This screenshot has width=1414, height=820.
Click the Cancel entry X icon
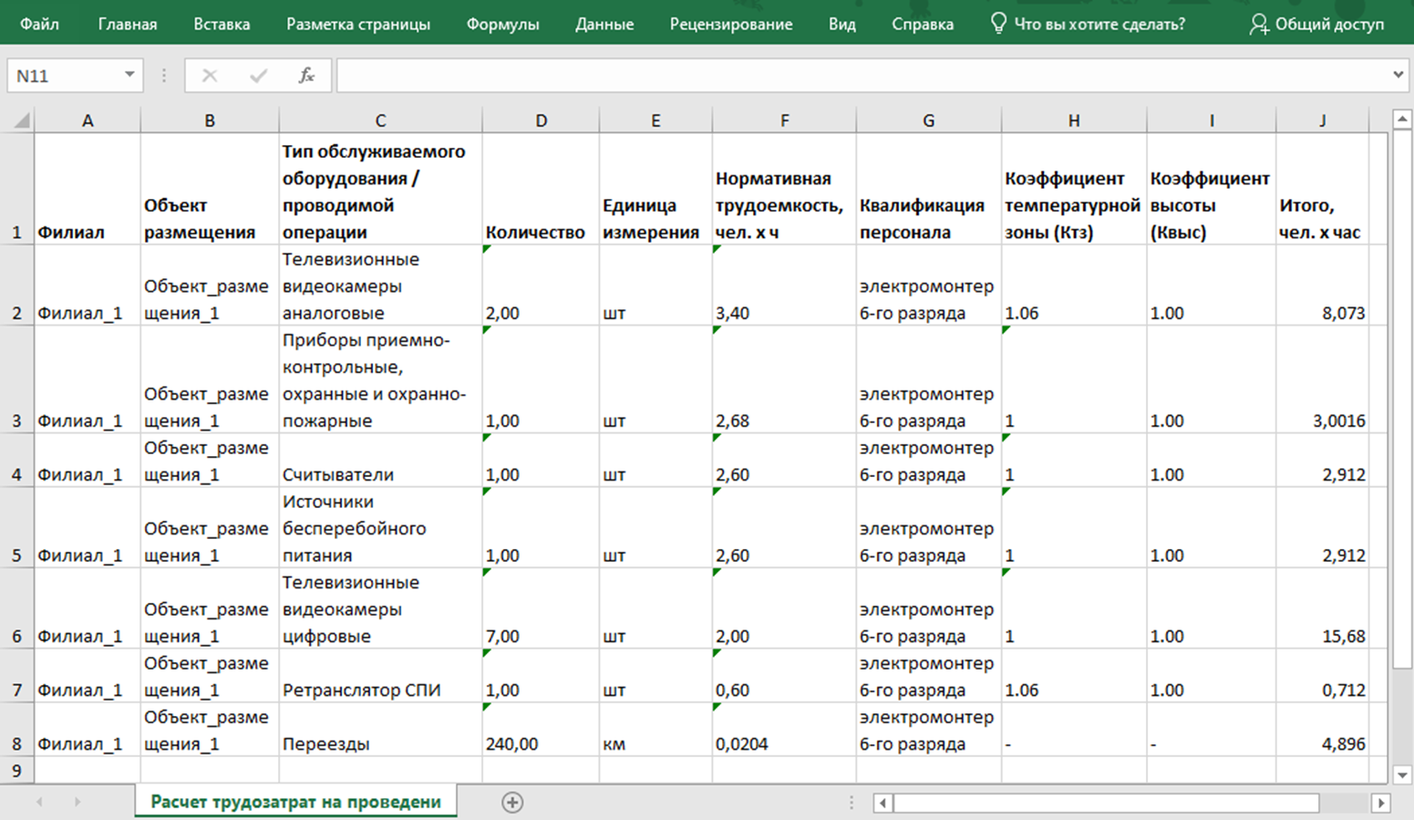[x=210, y=76]
